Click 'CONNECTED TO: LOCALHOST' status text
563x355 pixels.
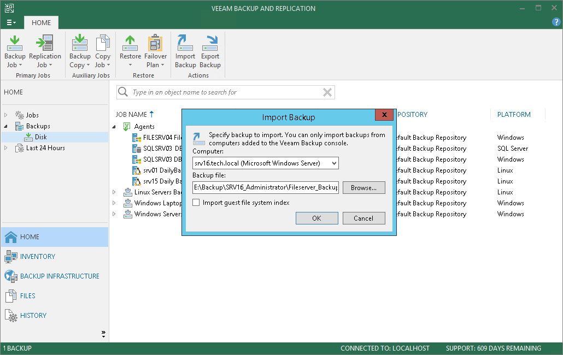pyautogui.click(x=385, y=348)
